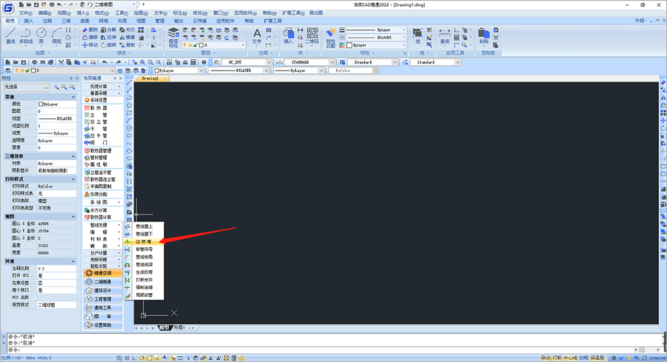Viewport: 667px width, 362px height.
Task: Click the 二维码 QR code icon
Action: click(x=312, y=36)
